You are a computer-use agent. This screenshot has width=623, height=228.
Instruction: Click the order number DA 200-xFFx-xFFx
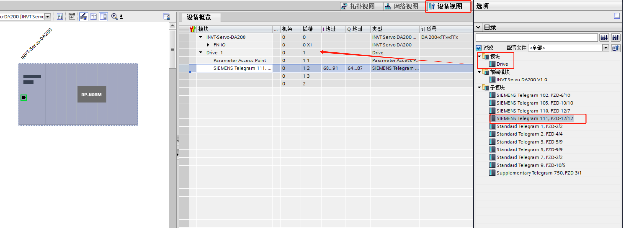pos(440,37)
